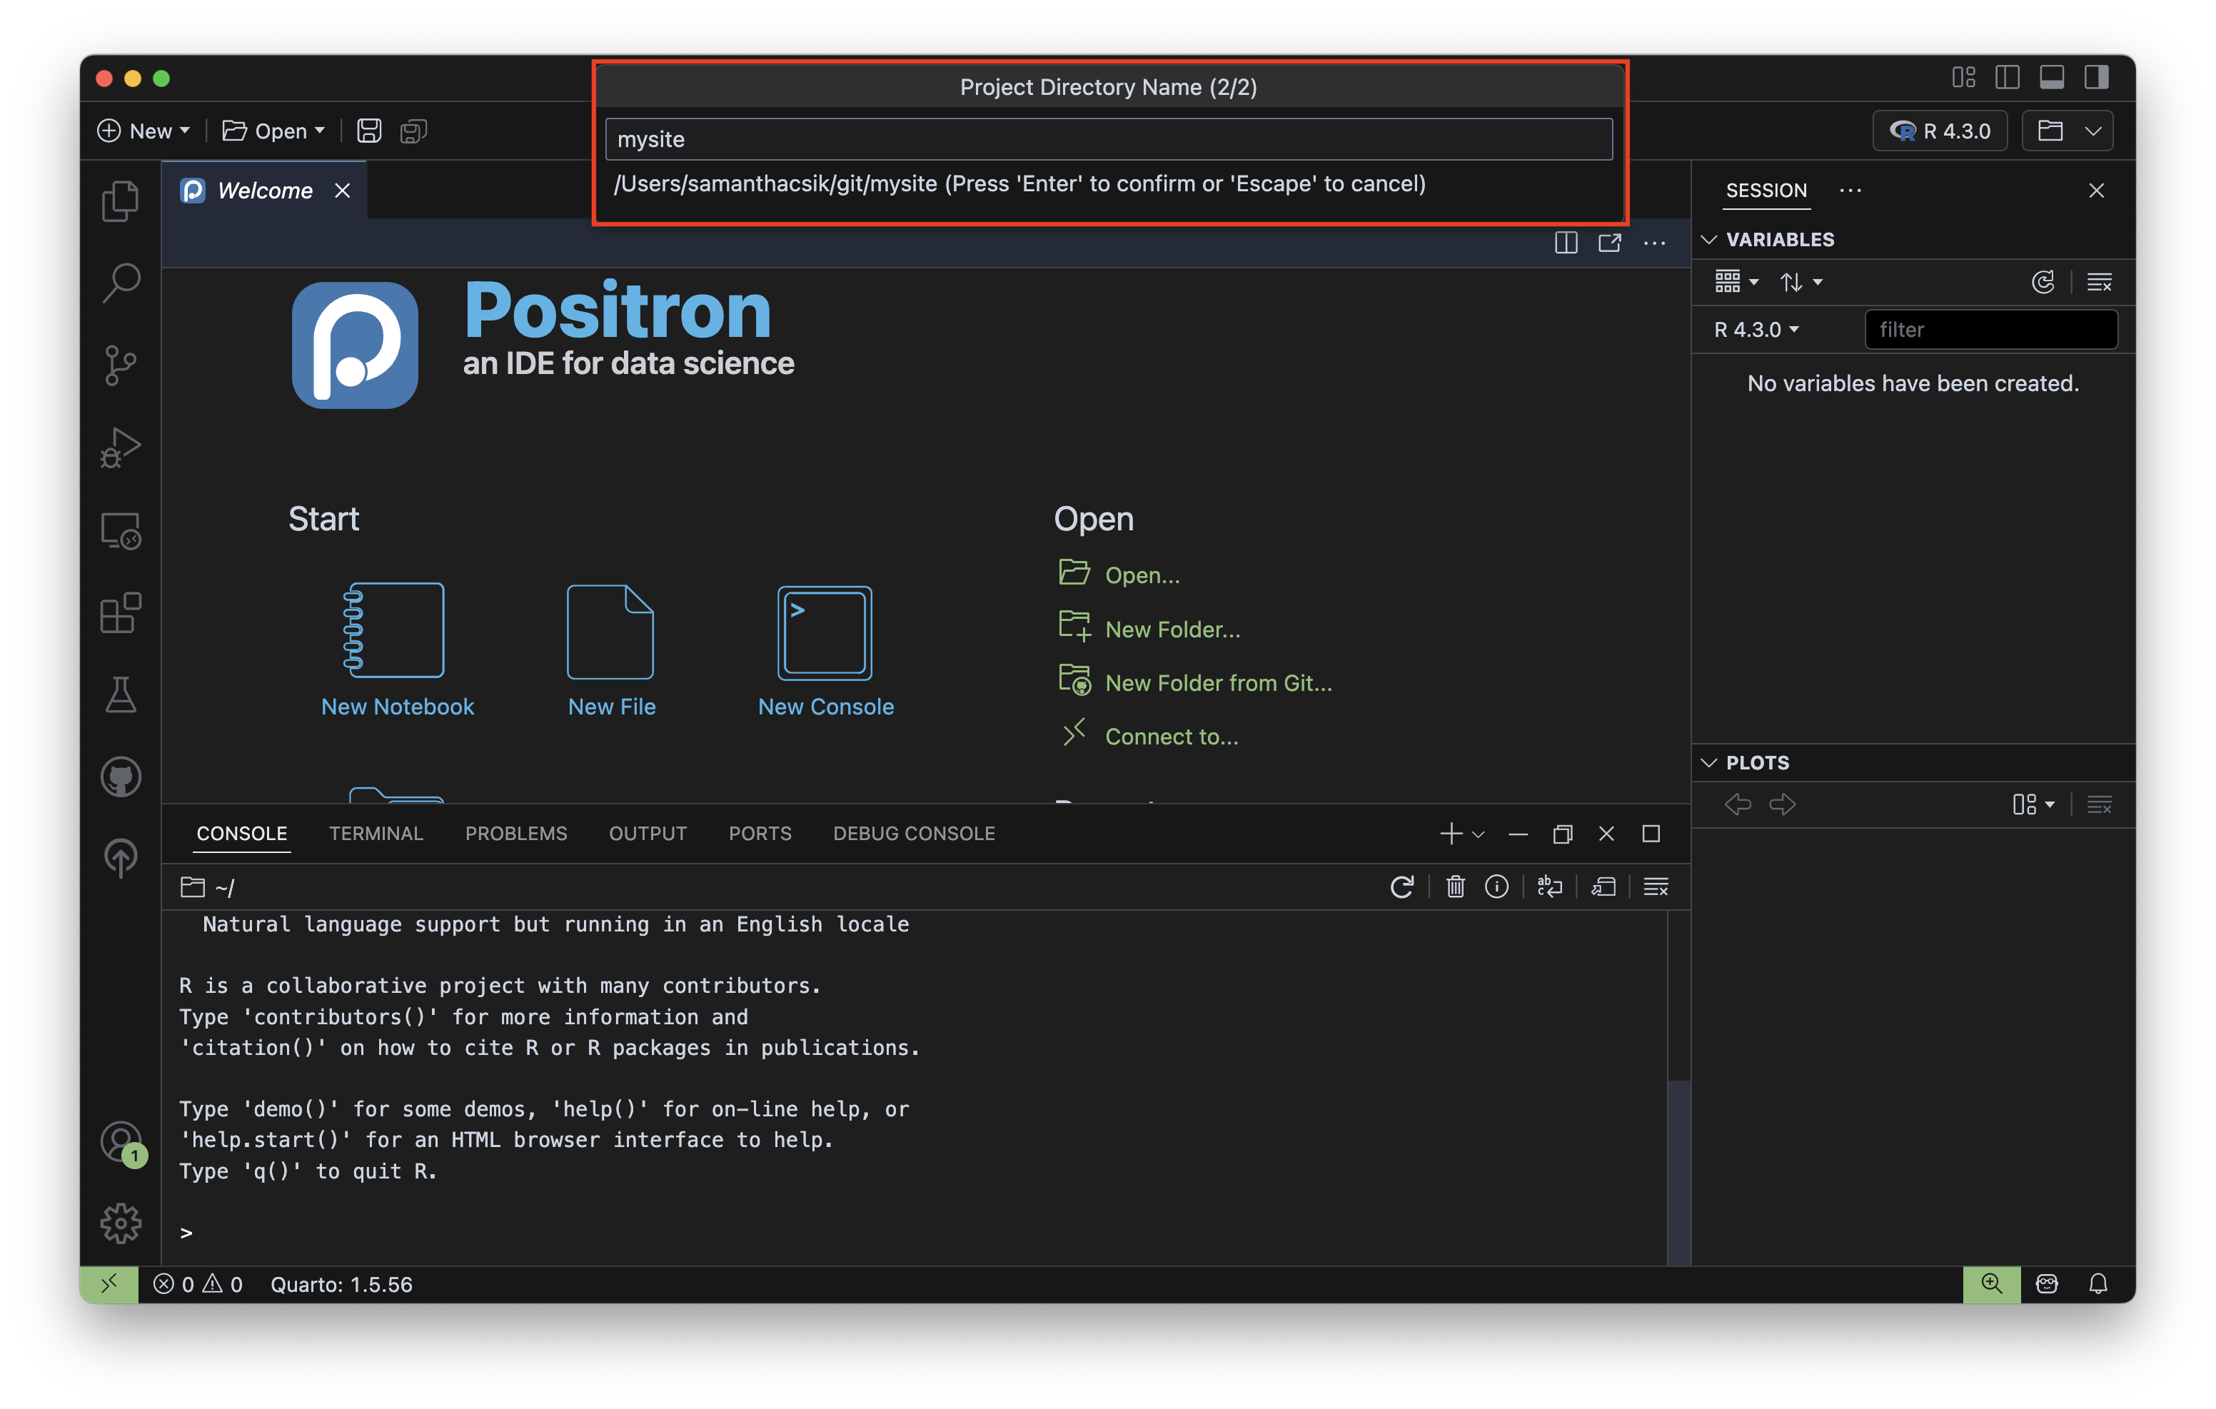Open the Explorer view in activity bar
2216x1409 pixels.
(121, 200)
